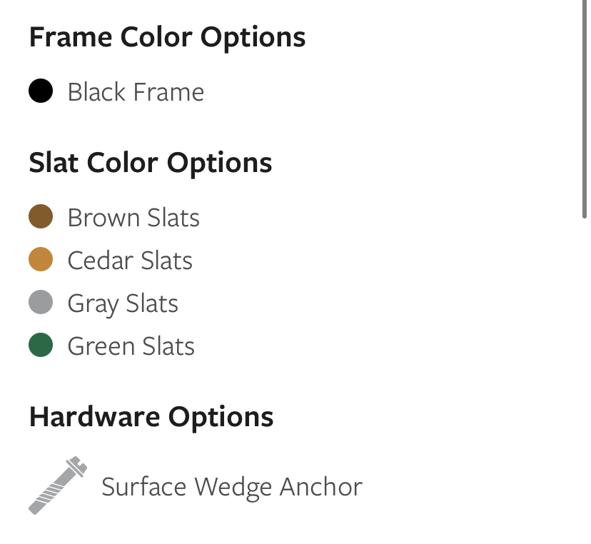The width and height of the screenshot is (591, 544).
Task: Click the Frame Color Options heading
Action: point(167,38)
